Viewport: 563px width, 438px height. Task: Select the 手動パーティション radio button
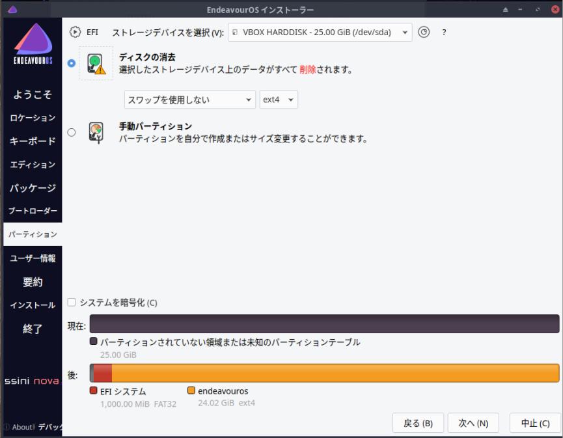click(x=72, y=133)
